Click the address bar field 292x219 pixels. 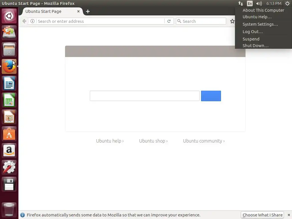click(x=101, y=21)
